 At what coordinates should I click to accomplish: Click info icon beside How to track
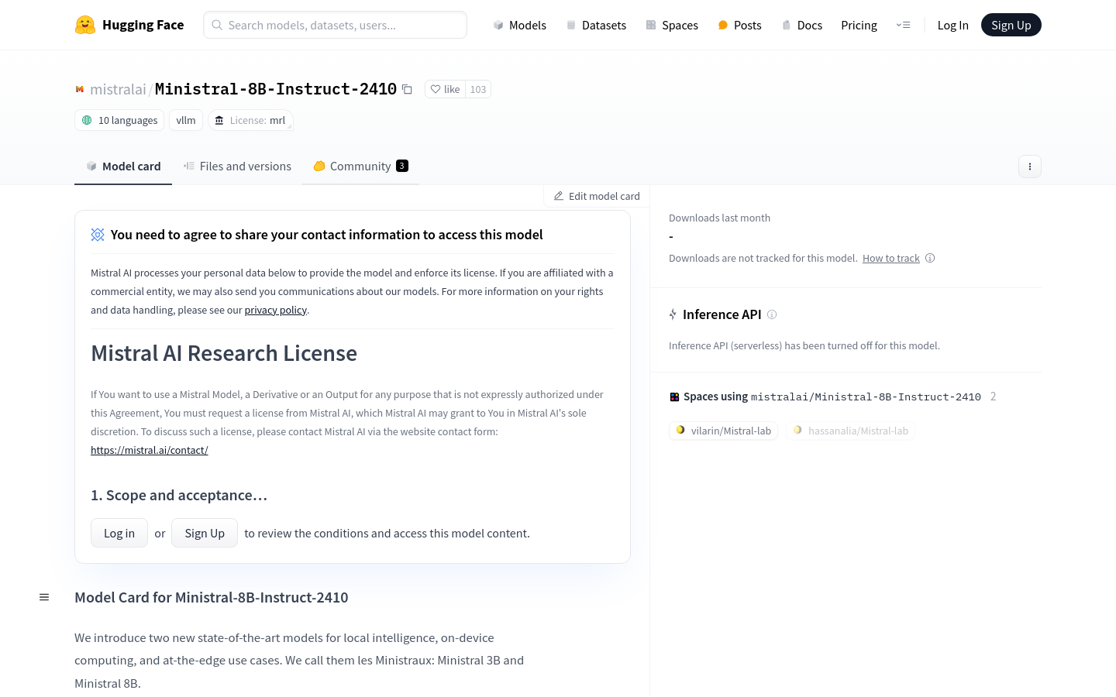tap(930, 258)
